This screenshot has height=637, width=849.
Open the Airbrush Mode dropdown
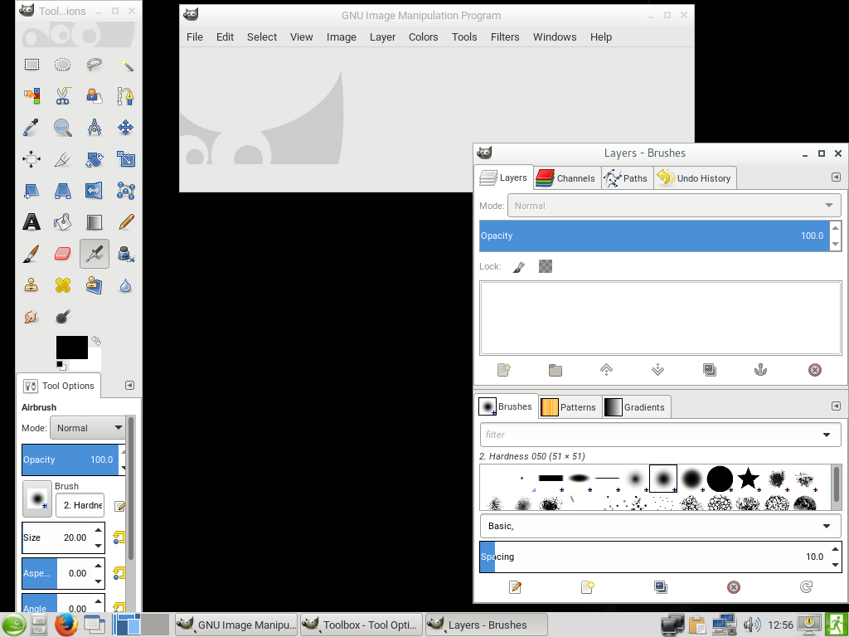[x=87, y=428]
